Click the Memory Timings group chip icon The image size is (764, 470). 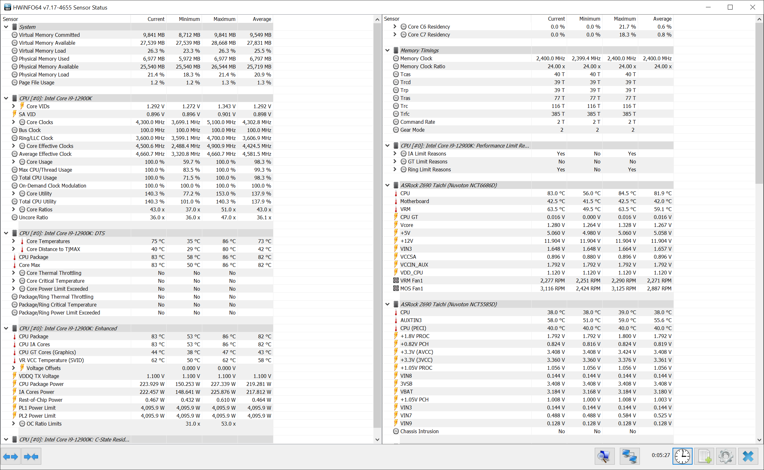click(396, 50)
